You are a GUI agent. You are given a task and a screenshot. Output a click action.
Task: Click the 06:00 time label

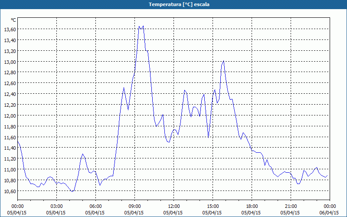click(x=95, y=207)
